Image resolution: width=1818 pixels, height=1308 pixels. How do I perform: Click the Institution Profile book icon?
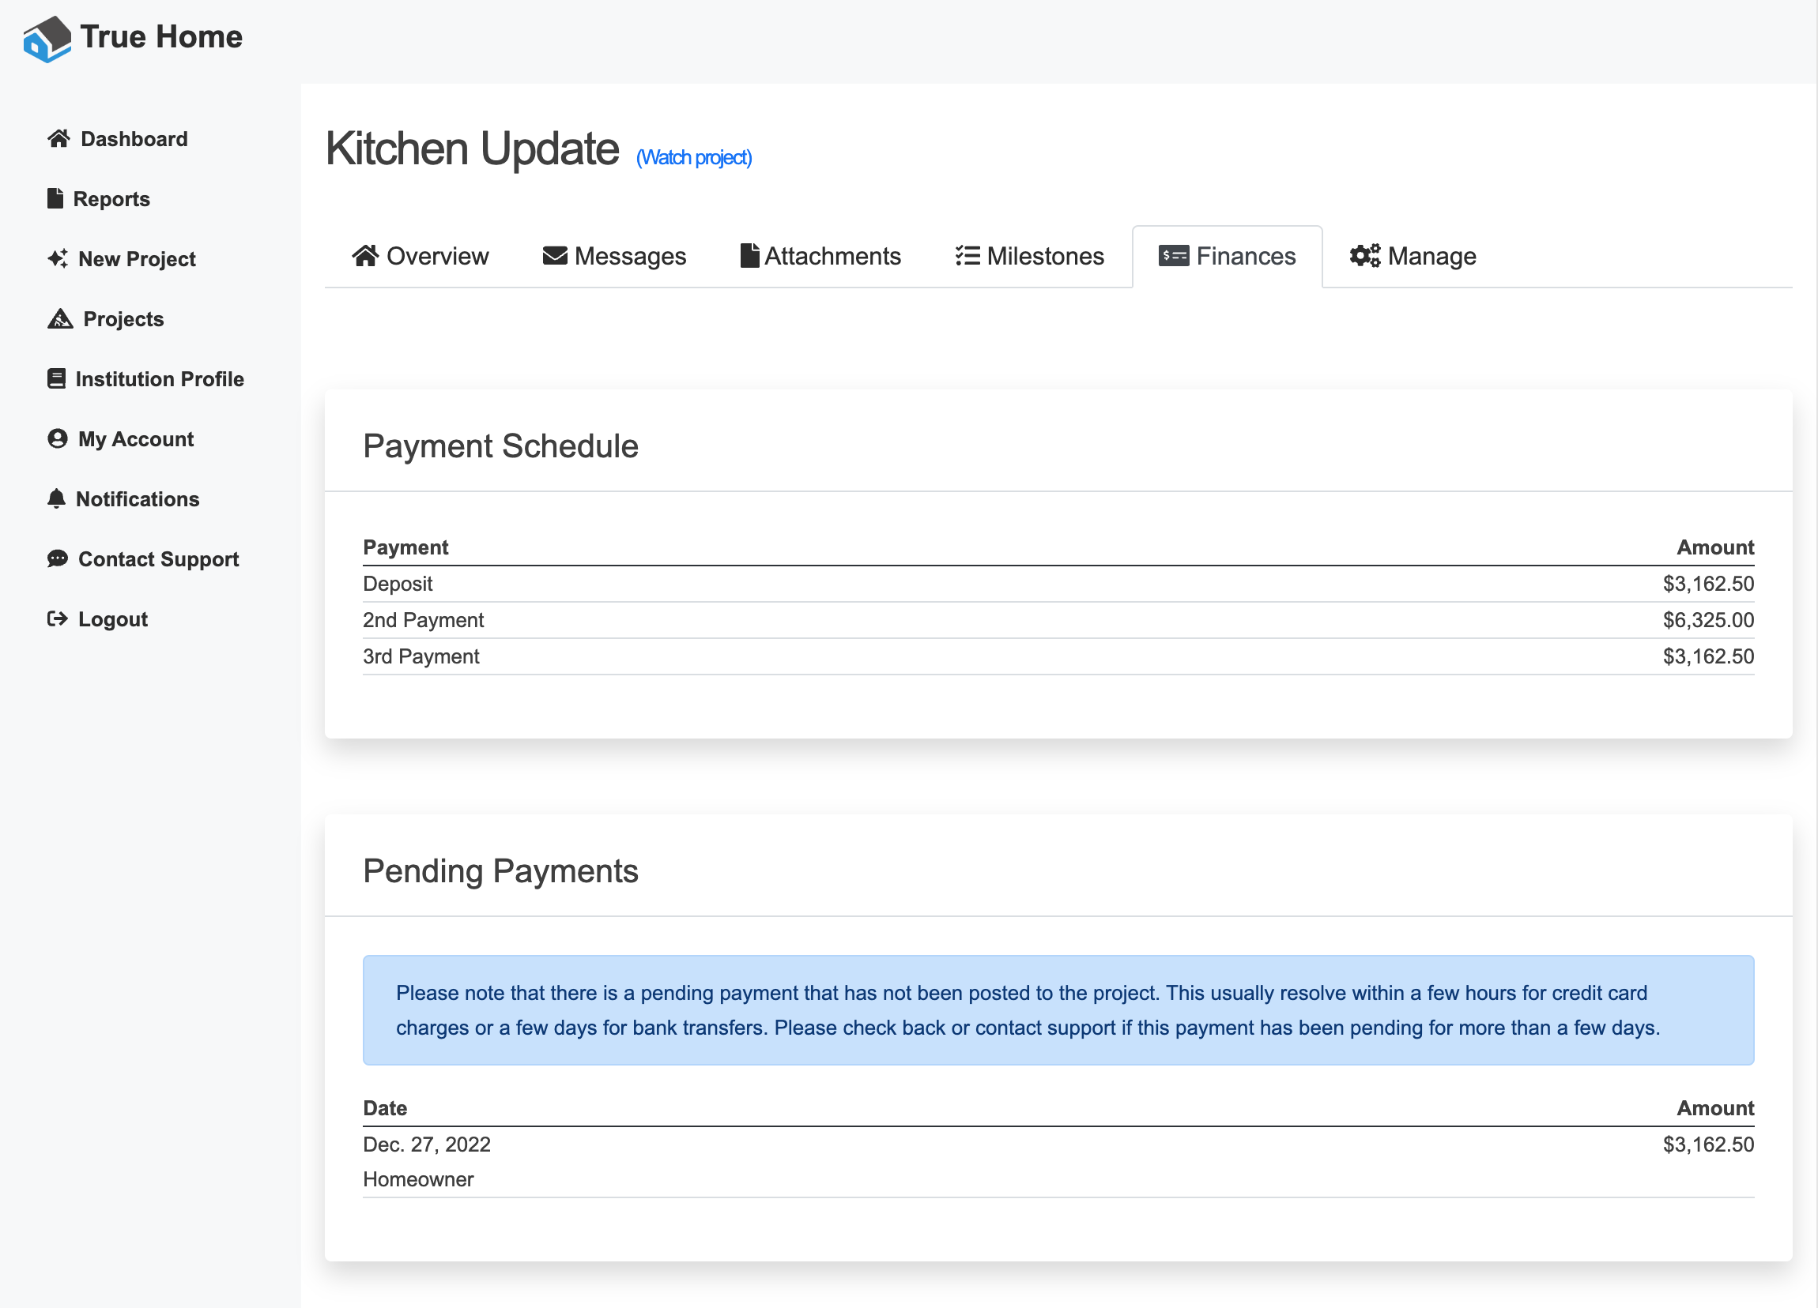[56, 379]
